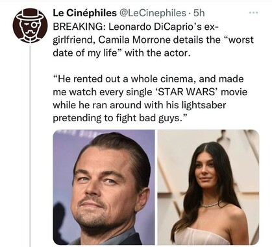Click the top hat on the avatar logo
This screenshot has width=272, height=247.
[30, 15]
